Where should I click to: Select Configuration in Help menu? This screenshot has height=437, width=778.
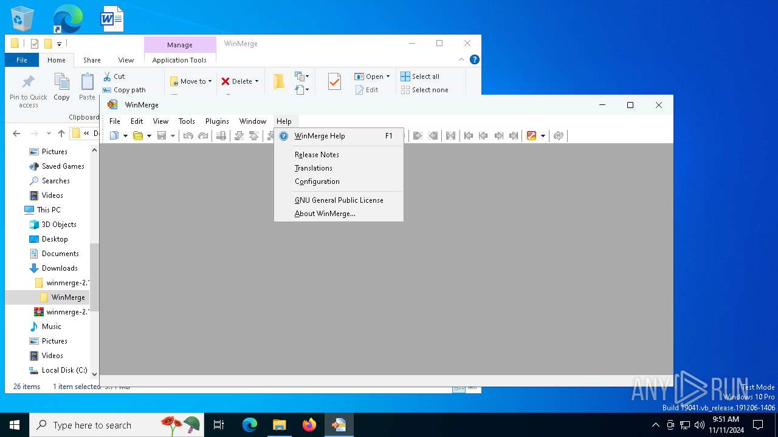tap(339, 181)
